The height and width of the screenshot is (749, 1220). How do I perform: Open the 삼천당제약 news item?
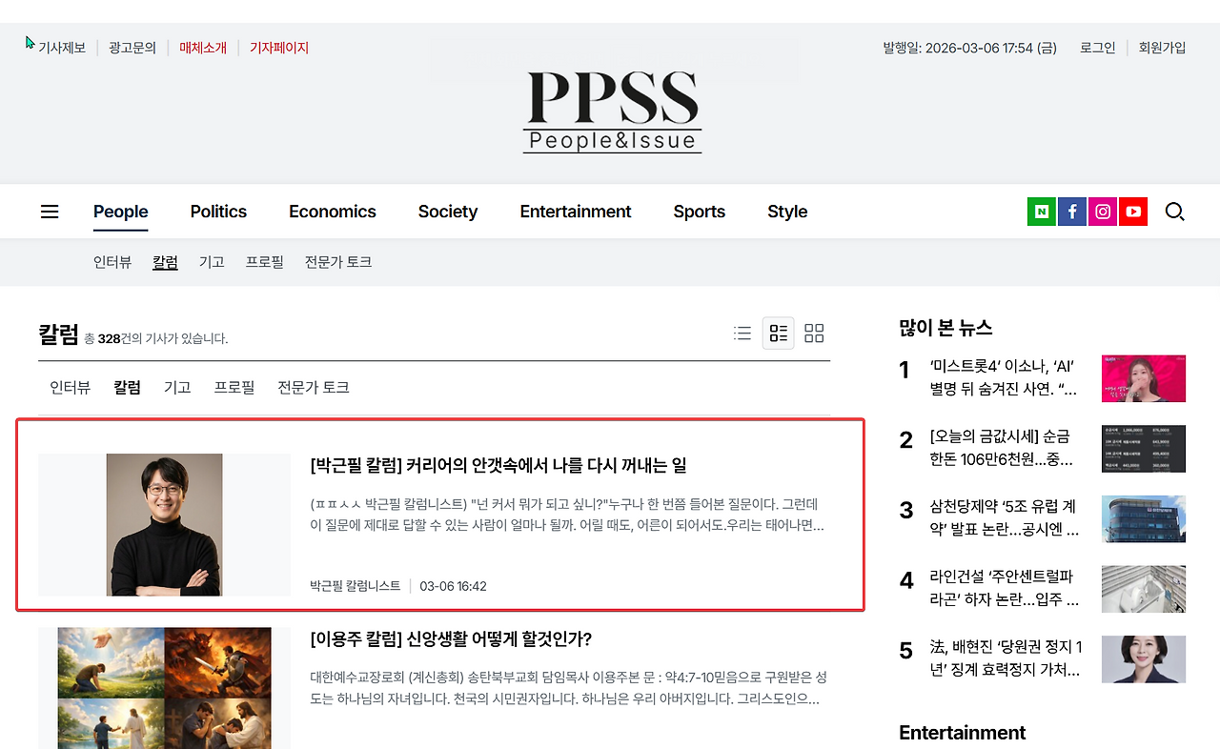(1005, 519)
